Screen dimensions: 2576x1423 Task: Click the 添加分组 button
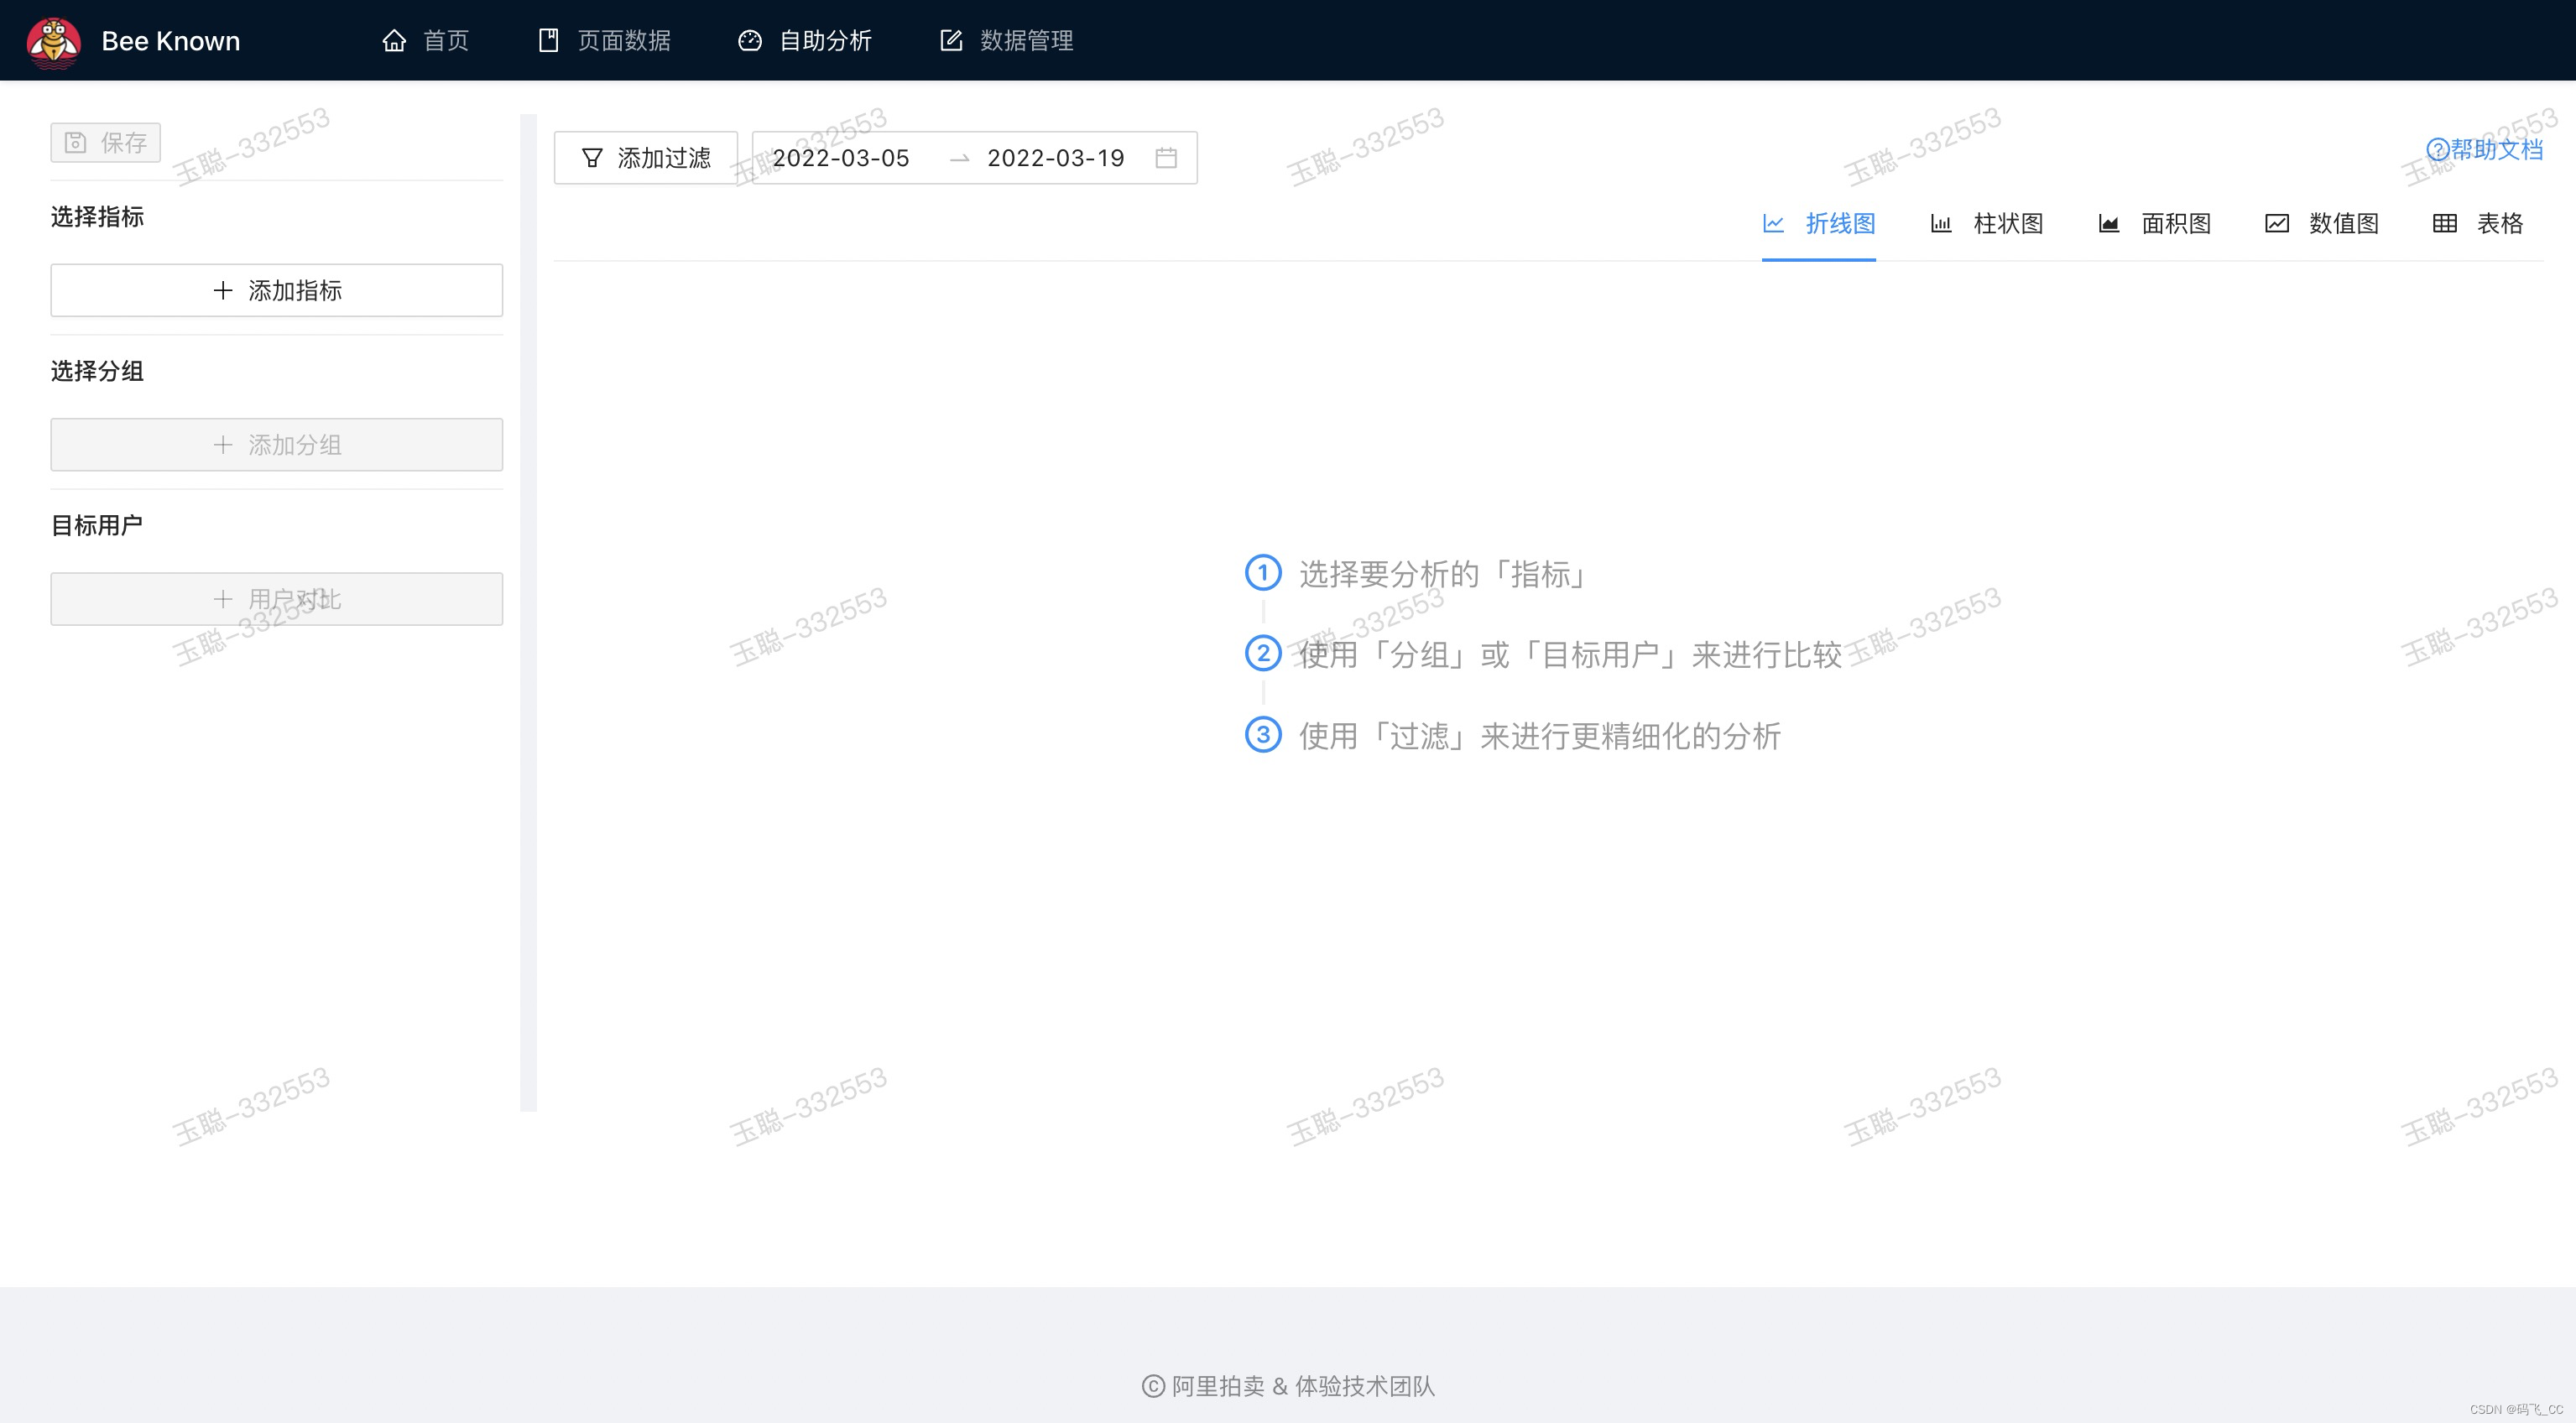tap(277, 445)
